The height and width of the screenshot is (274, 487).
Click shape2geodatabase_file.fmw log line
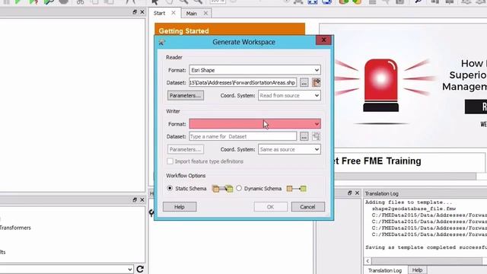[414, 209]
